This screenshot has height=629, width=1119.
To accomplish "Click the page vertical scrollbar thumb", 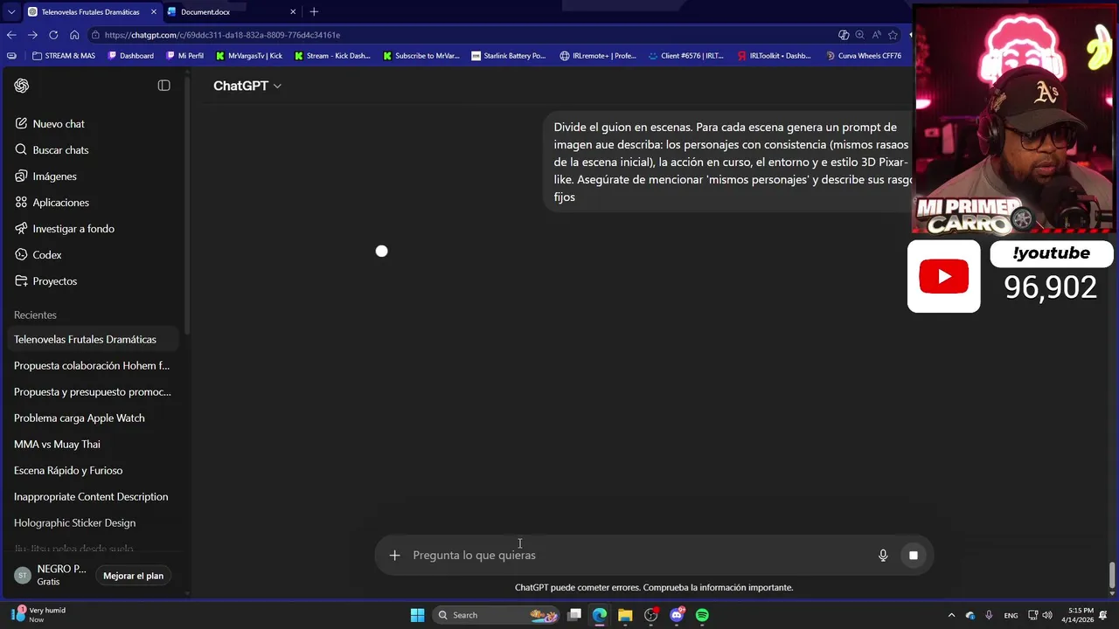I will [1112, 575].
